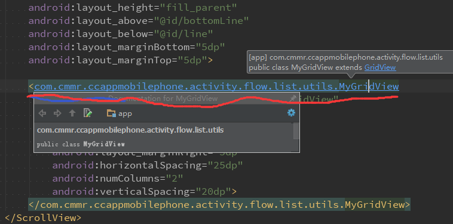The height and width of the screenshot is (224, 453).
Task: Pin the documentation popup with pin icon
Action: 293,99
